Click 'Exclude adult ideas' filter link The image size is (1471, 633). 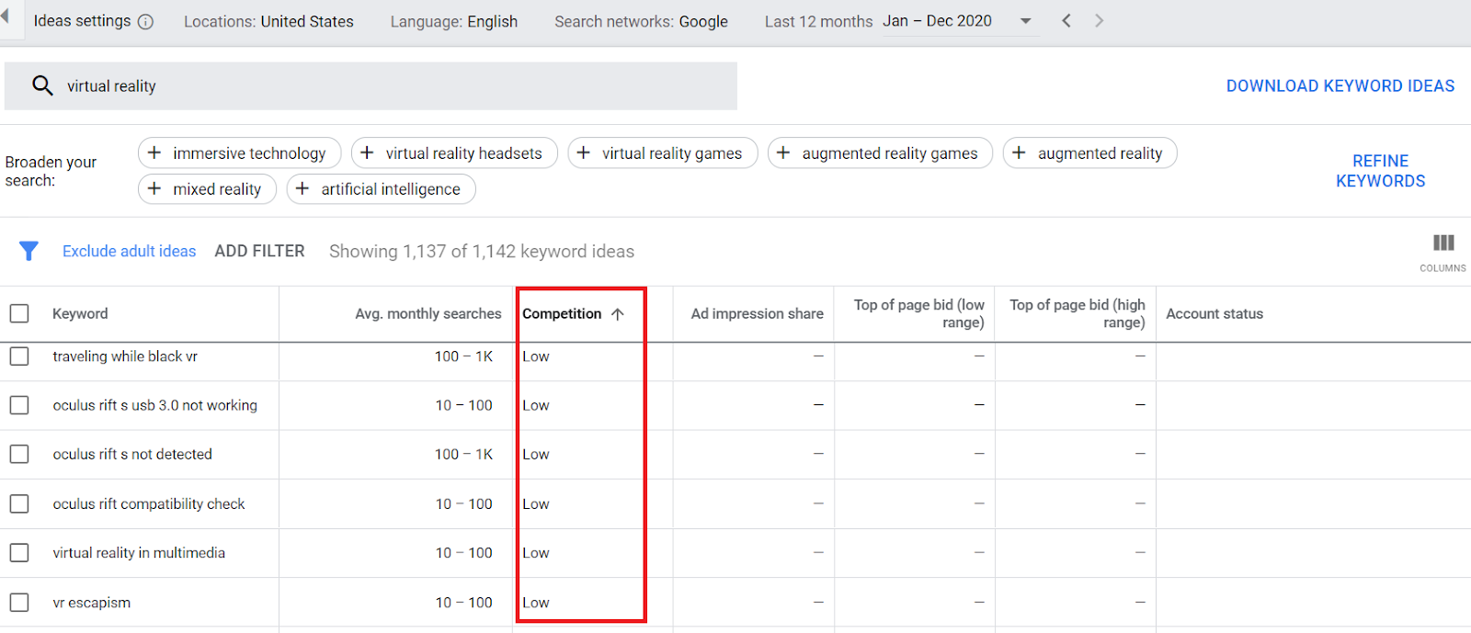(x=129, y=251)
